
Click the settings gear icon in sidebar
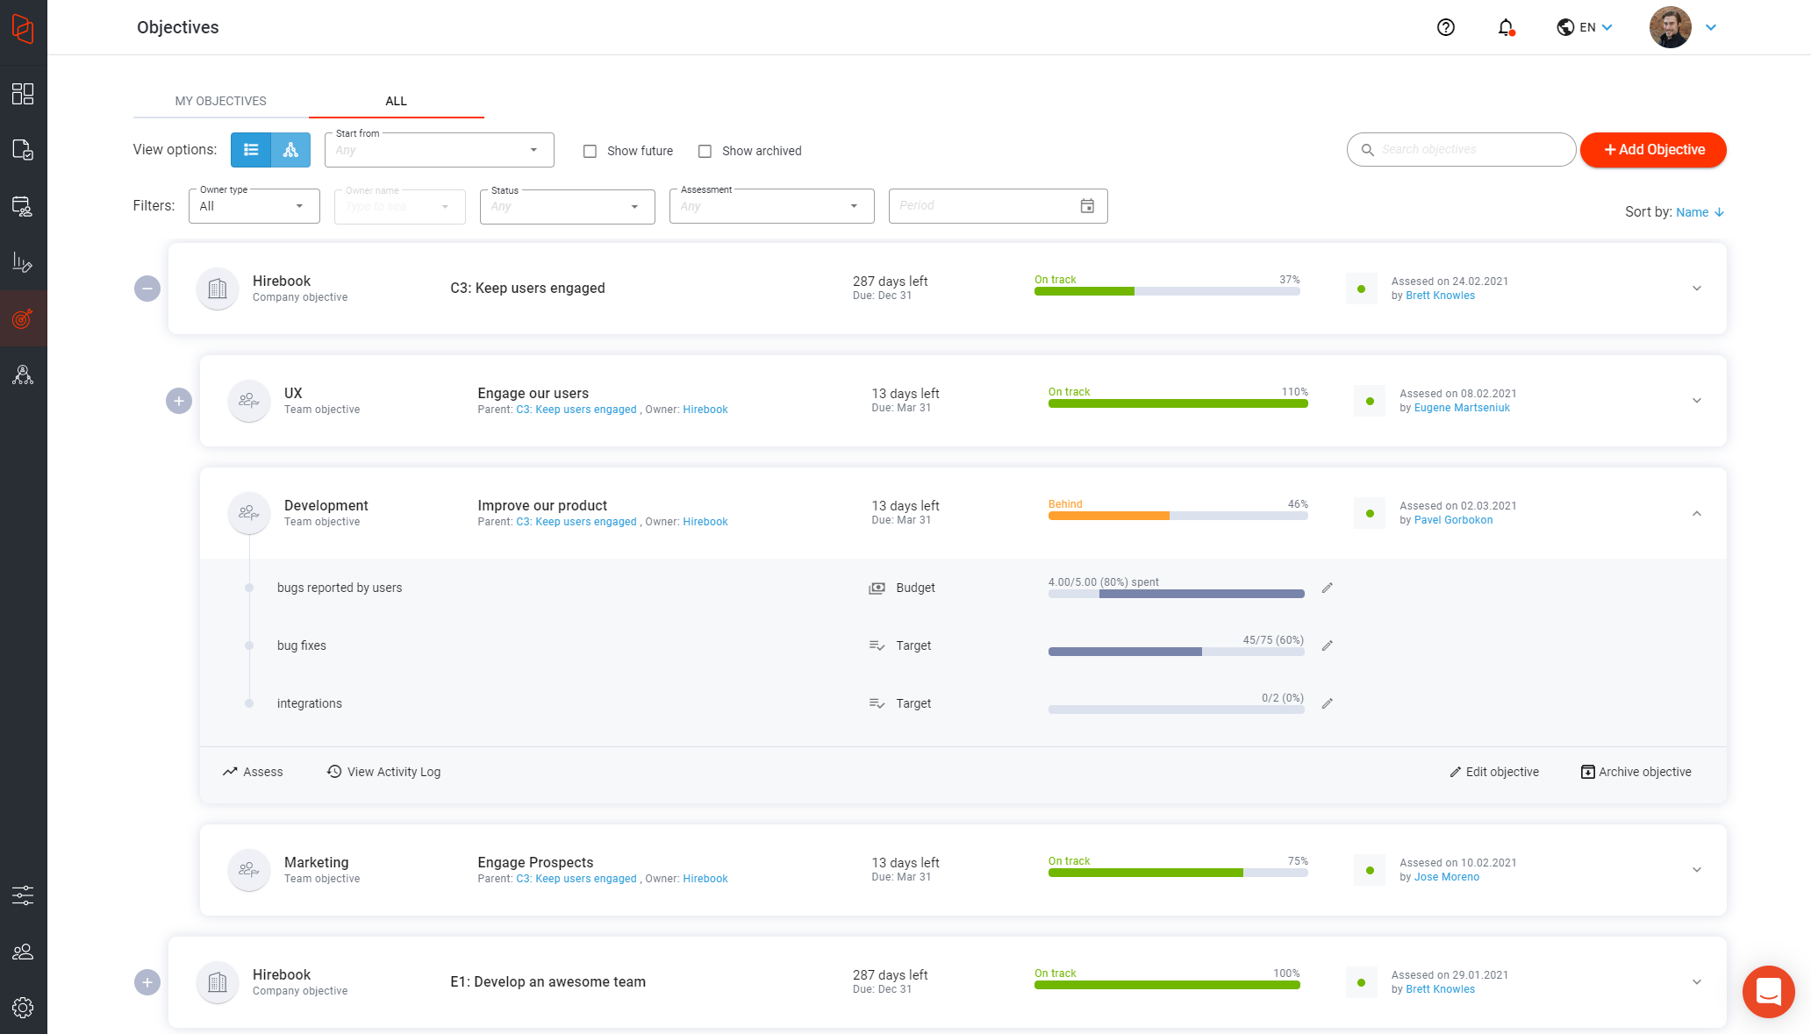[x=23, y=1008]
